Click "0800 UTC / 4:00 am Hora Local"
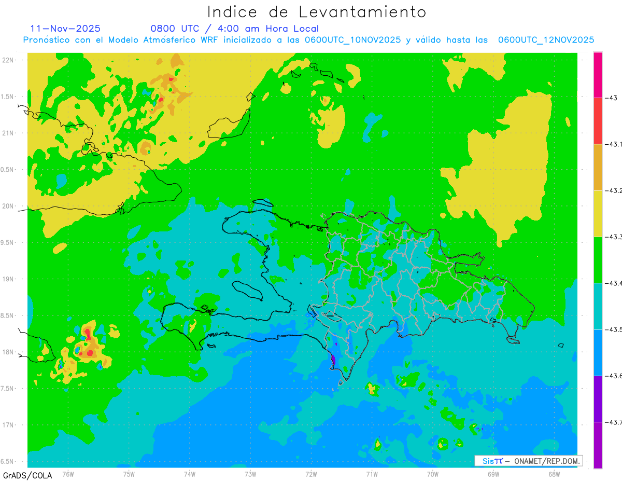 point(234,29)
